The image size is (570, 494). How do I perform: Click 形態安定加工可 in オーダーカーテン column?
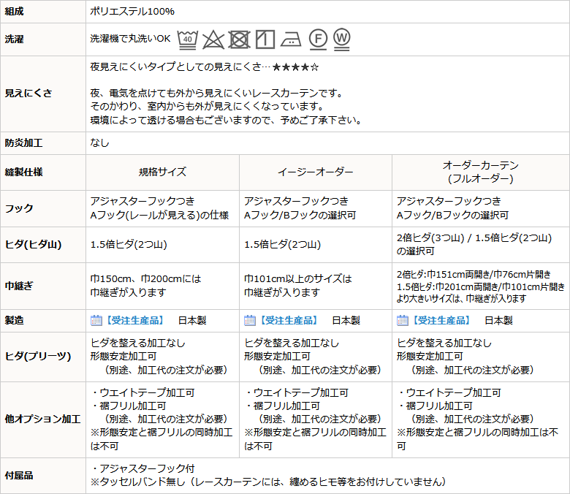pyautogui.click(x=430, y=356)
